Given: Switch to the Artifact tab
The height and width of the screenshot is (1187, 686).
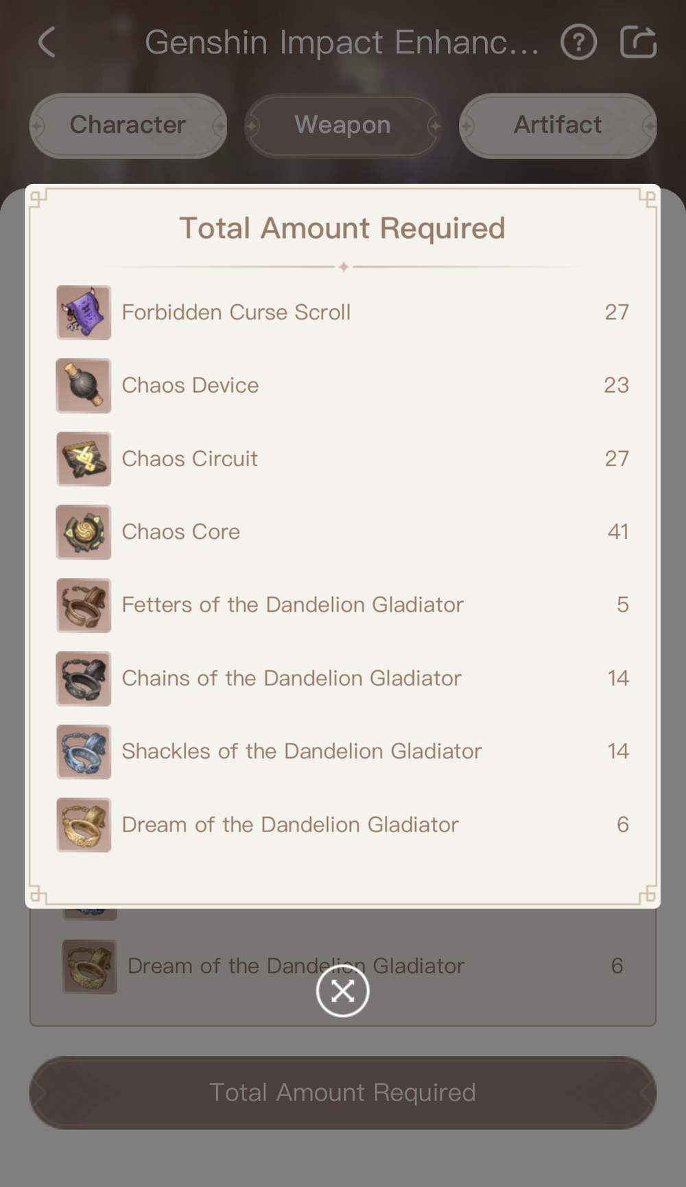Looking at the screenshot, I should pyautogui.click(x=557, y=126).
